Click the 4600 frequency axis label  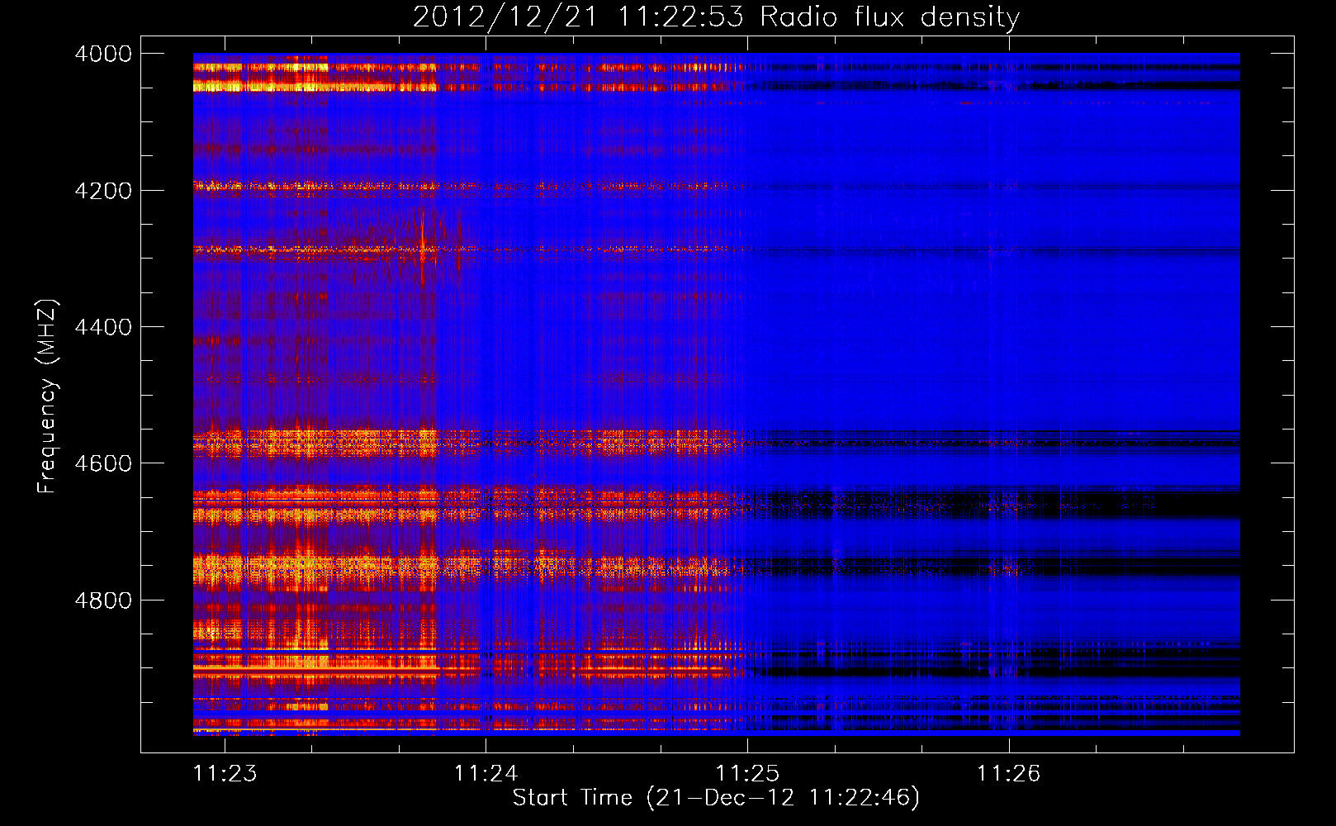[103, 463]
